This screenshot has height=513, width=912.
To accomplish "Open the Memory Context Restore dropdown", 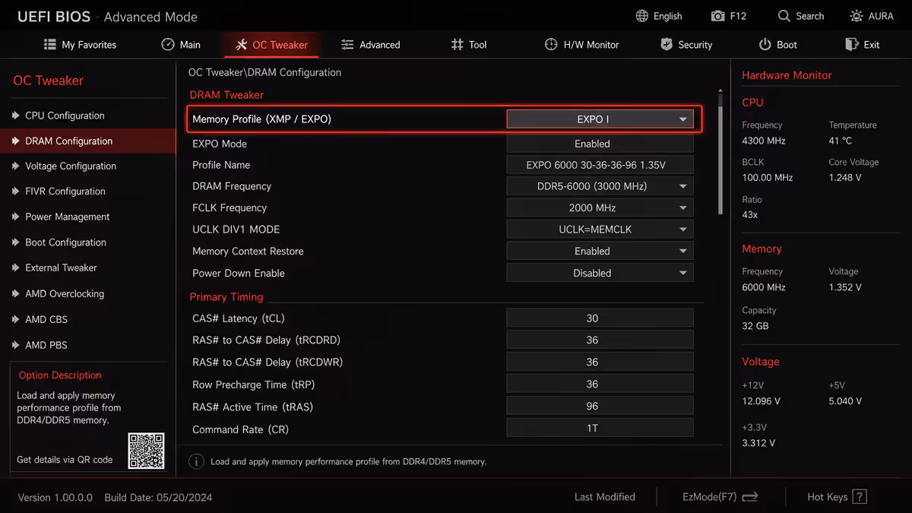I will (x=600, y=251).
